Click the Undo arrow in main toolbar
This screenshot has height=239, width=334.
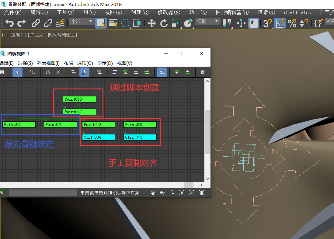pos(9,23)
